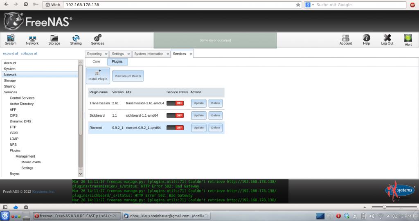Viewport: 419px width, 221px height.
Task: Open the Services toolbar icon
Action: pyautogui.click(x=97, y=40)
